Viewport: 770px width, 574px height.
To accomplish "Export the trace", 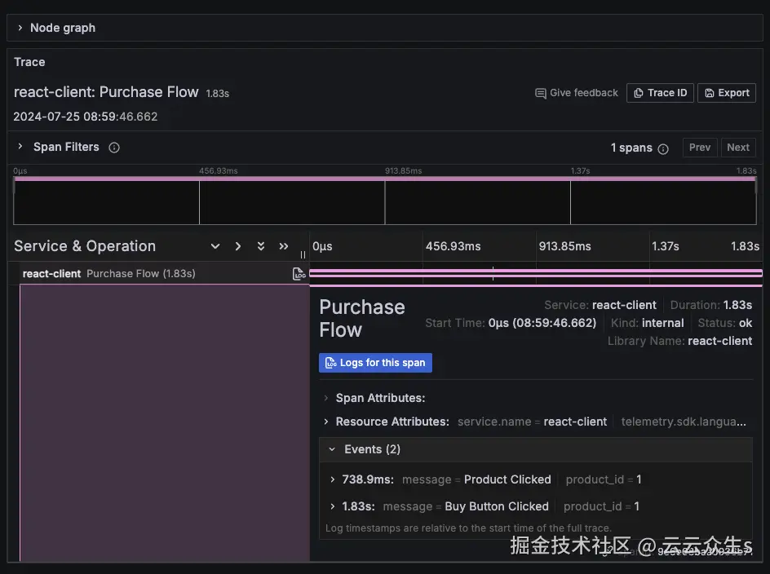I will 726,93.
